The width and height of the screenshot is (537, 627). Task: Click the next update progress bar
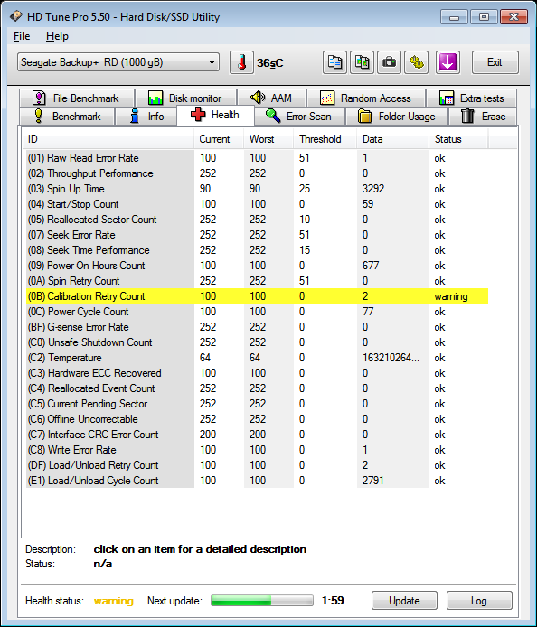(x=261, y=600)
